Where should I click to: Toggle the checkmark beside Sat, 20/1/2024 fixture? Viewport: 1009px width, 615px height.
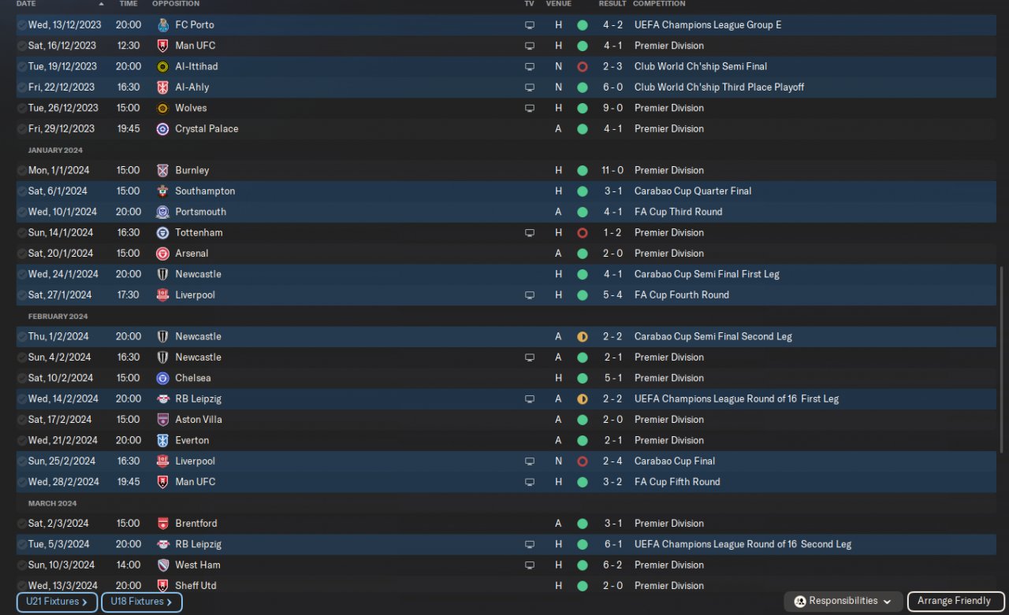21,254
